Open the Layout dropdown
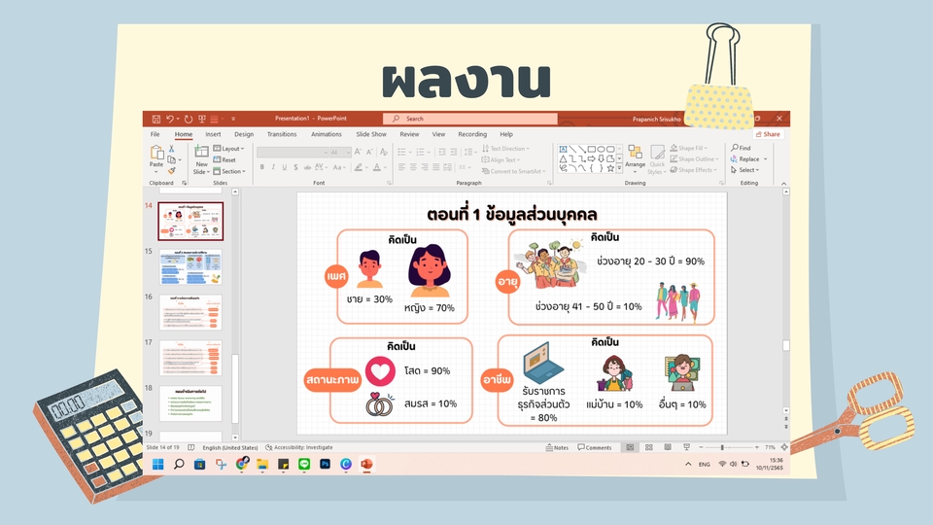This screenshot has height=525, width=933. point(229,148)
